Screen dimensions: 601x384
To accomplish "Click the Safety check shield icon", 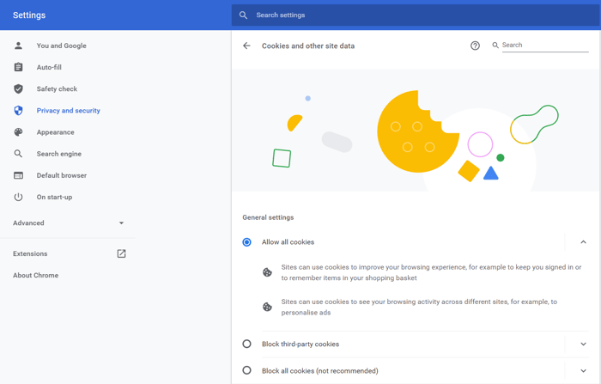I will point(18,89).
